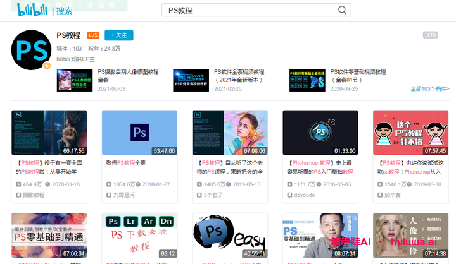Open the 搜索 section link

pyautogui.click(x=65, y=11)
